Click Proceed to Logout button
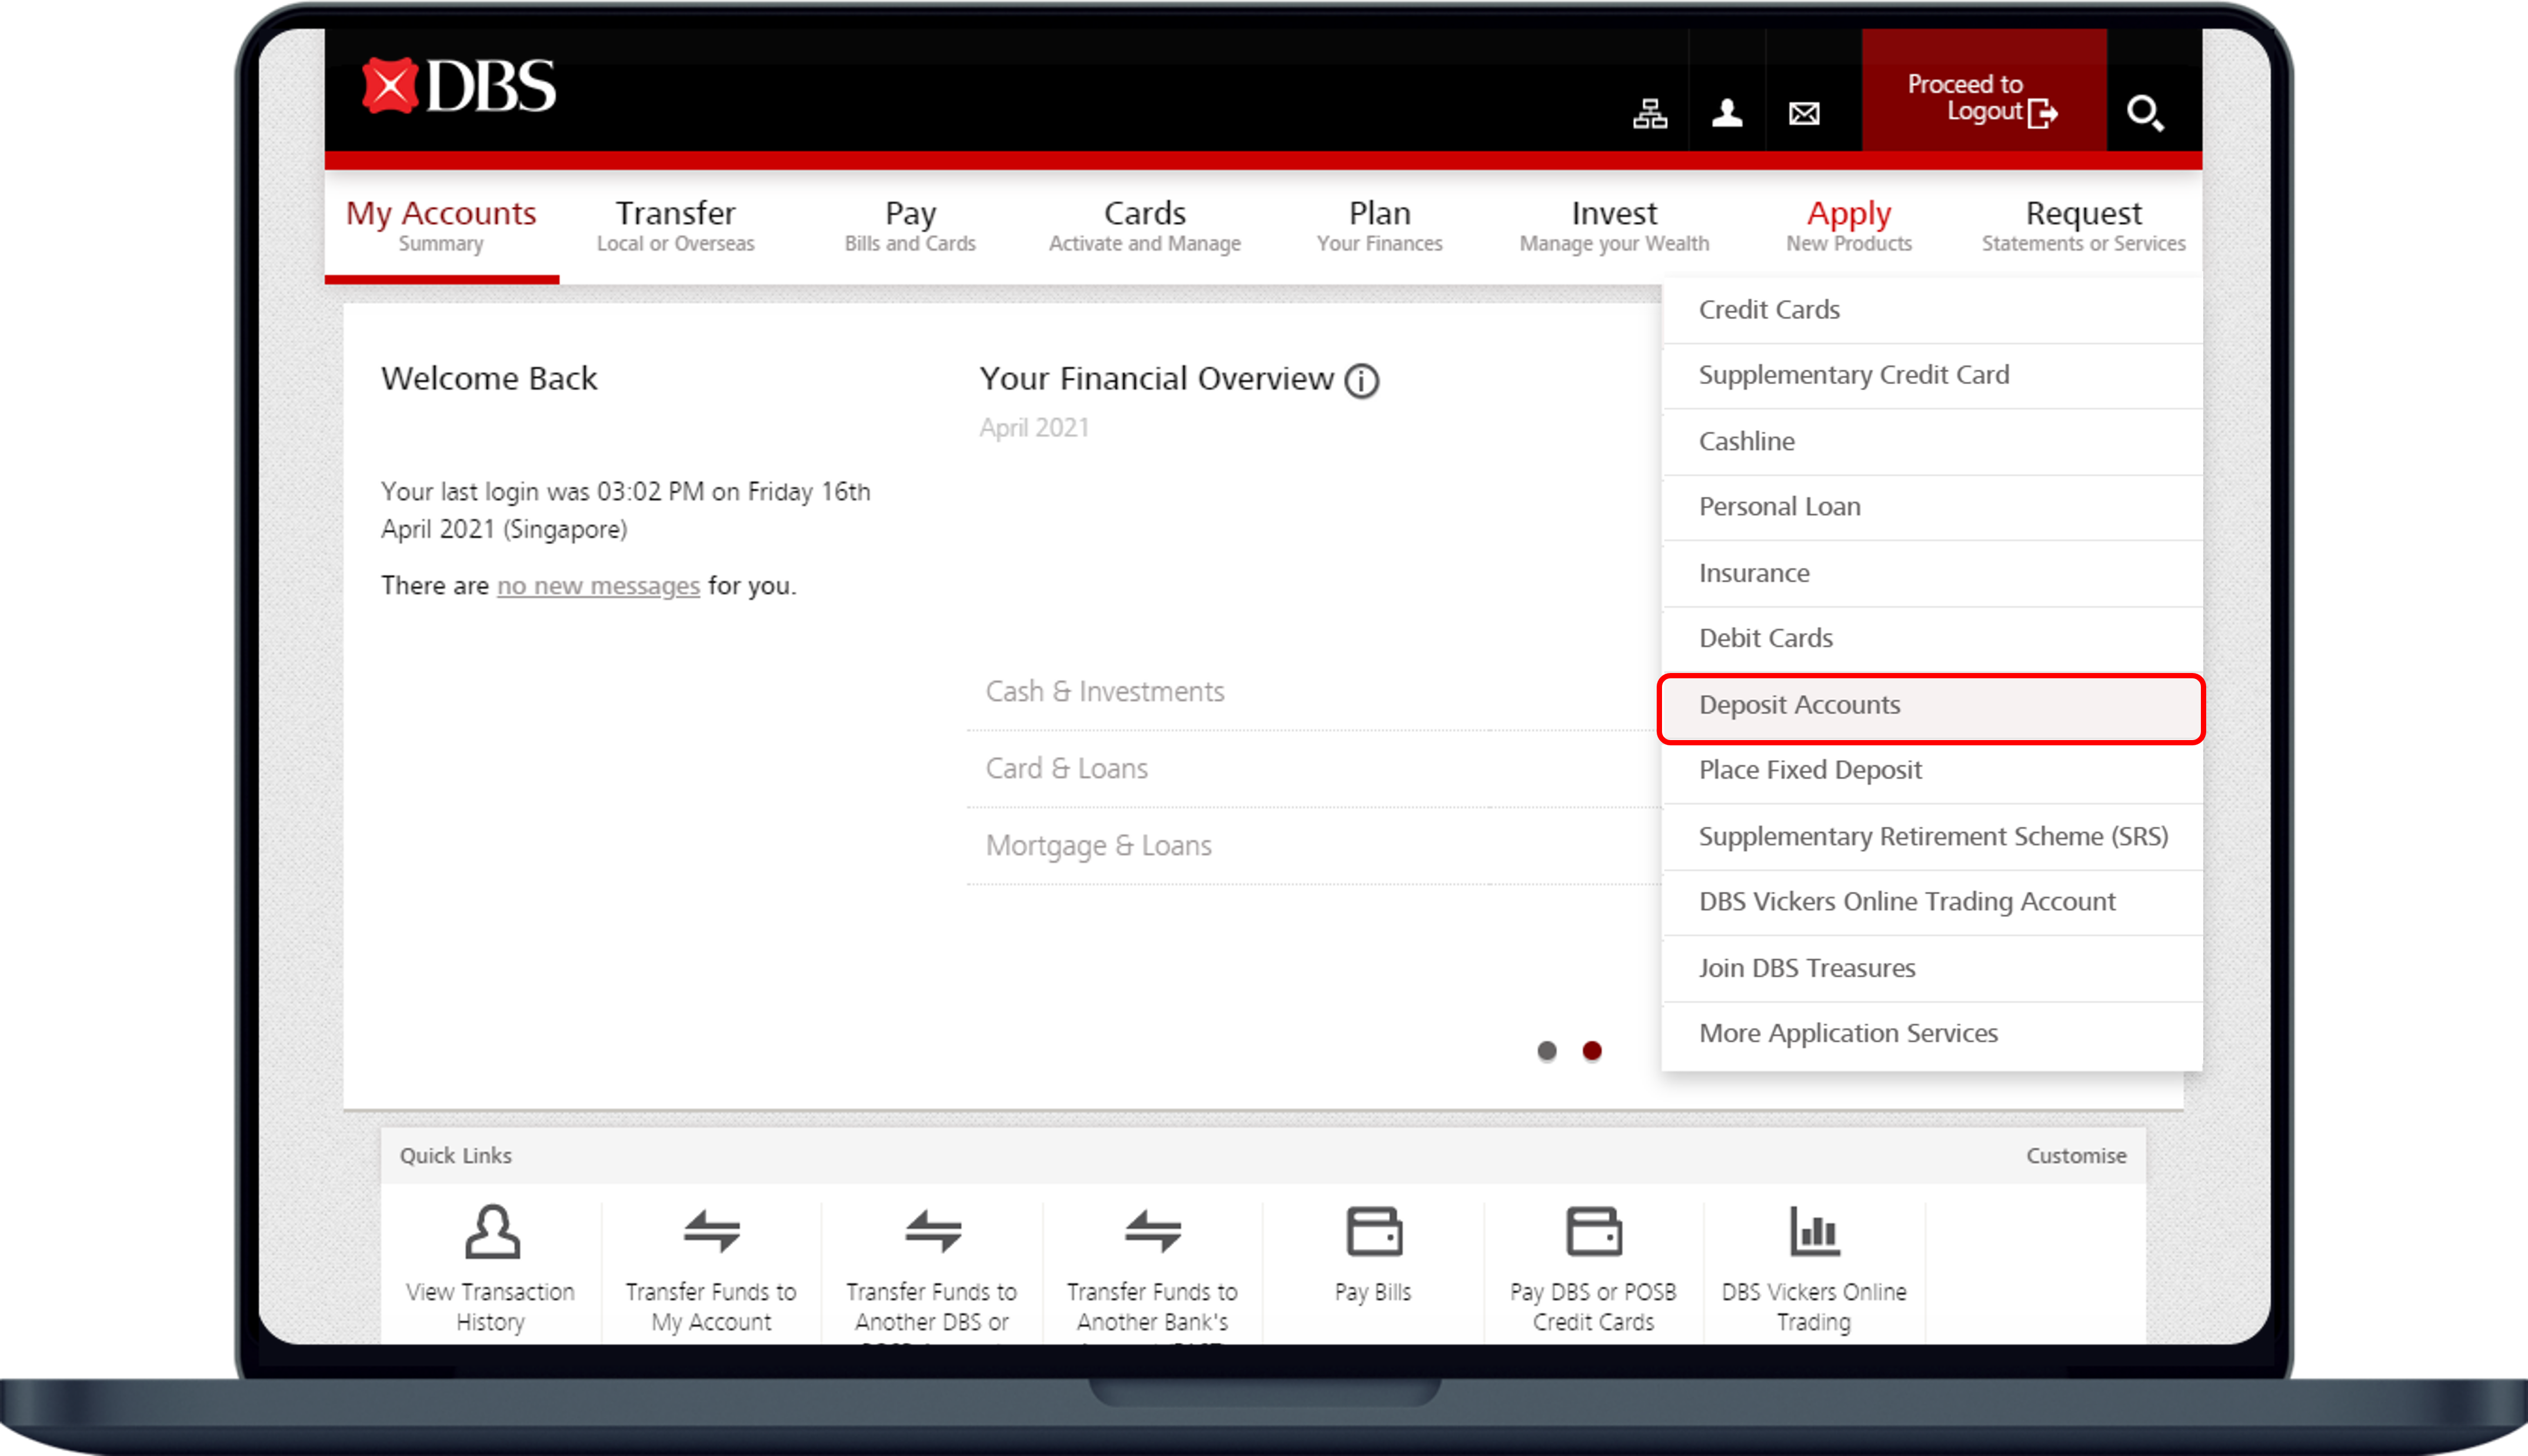The height and width of the screenshot is (1456, 2528). [x=1983, y=90]
